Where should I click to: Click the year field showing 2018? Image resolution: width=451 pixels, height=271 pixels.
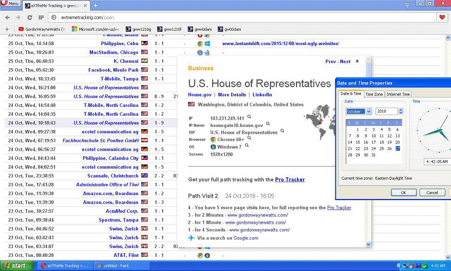(x=387, y=112)
